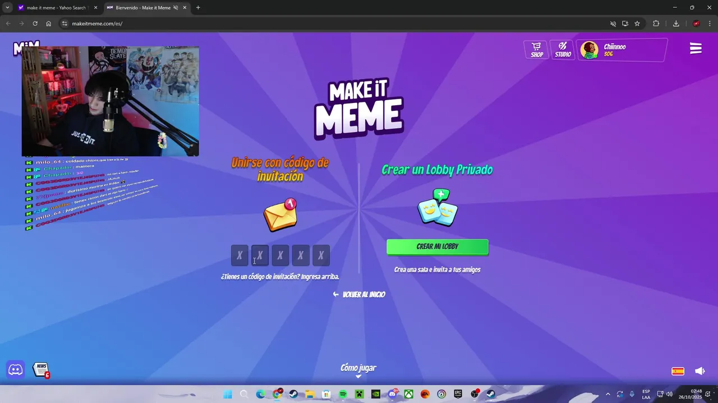Open the Chiinnoo profile card
This screenshot has height=403, width=718.
(623, 50)
